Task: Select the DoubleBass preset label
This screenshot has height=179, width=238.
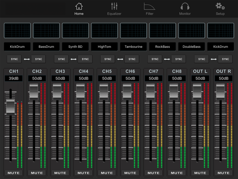Action: click(x=192, y=47)
